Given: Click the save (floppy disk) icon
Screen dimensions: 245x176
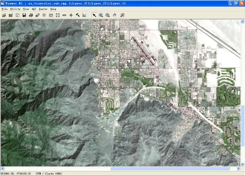Looking at the screenshot, I should [x=24, y=15].
